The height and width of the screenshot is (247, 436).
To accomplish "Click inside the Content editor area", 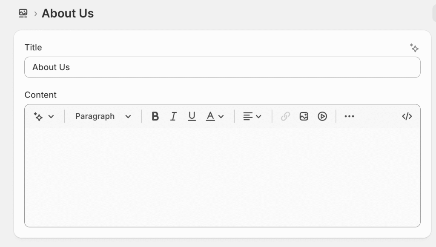I will (222, 177).
